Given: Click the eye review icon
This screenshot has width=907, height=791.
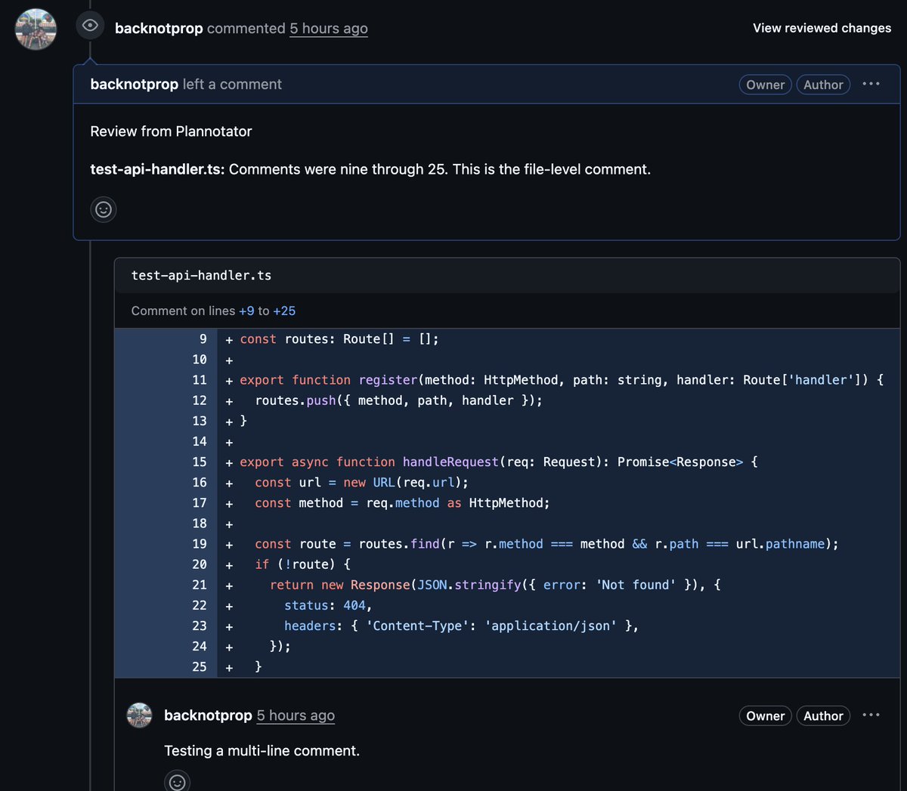Looking at the screenshot, I should (90, 26).
